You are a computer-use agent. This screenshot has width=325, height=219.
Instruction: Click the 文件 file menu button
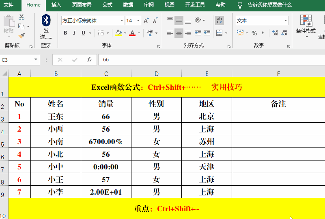tap(9, 5)
